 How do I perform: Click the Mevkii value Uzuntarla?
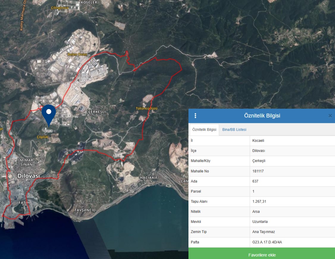pyautogui.click(x=260, y=222)
